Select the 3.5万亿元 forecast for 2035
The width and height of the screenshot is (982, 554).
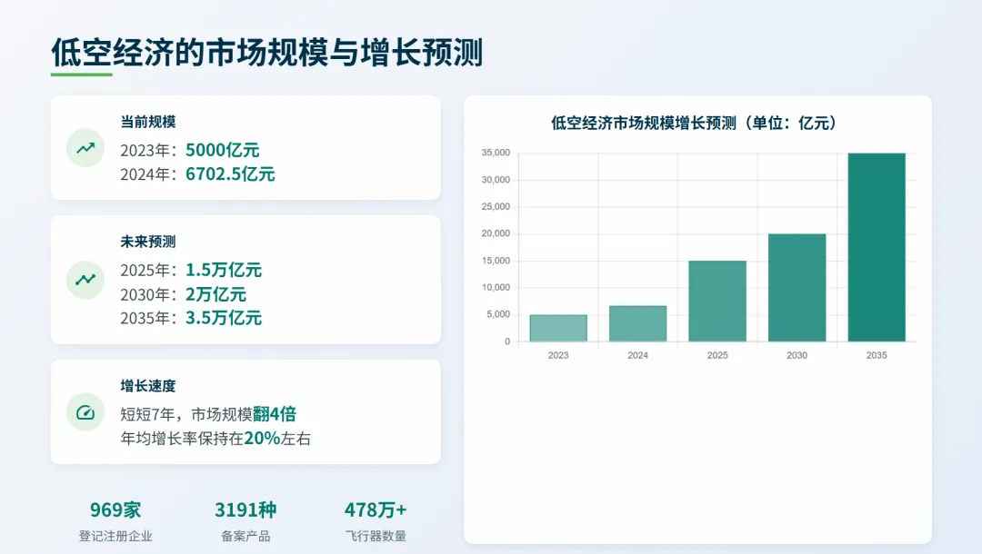pyautogui.click(x=224, y=318)
